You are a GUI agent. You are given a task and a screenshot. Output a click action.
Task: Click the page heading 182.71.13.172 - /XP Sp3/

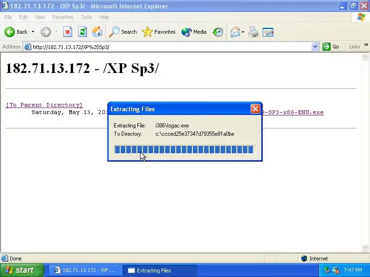click(82, 68)
